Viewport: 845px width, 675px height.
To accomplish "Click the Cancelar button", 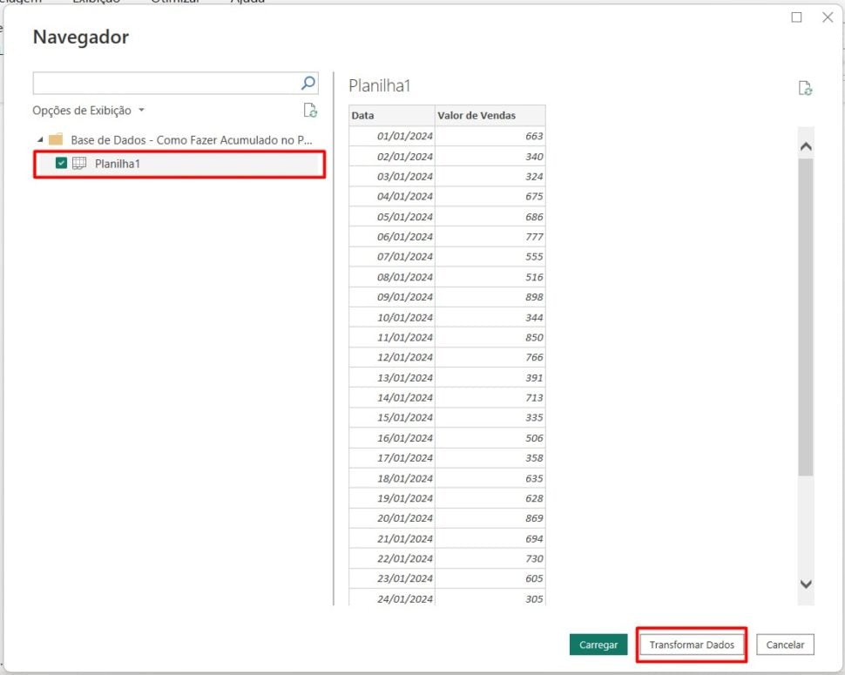I will pos(785,645).
